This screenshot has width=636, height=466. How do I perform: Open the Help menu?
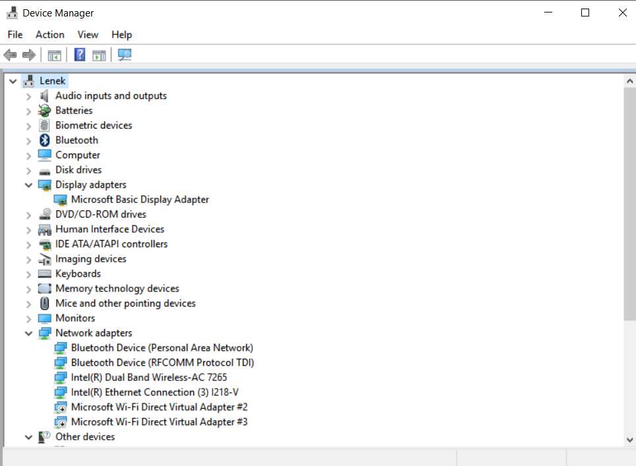point(121,35)
